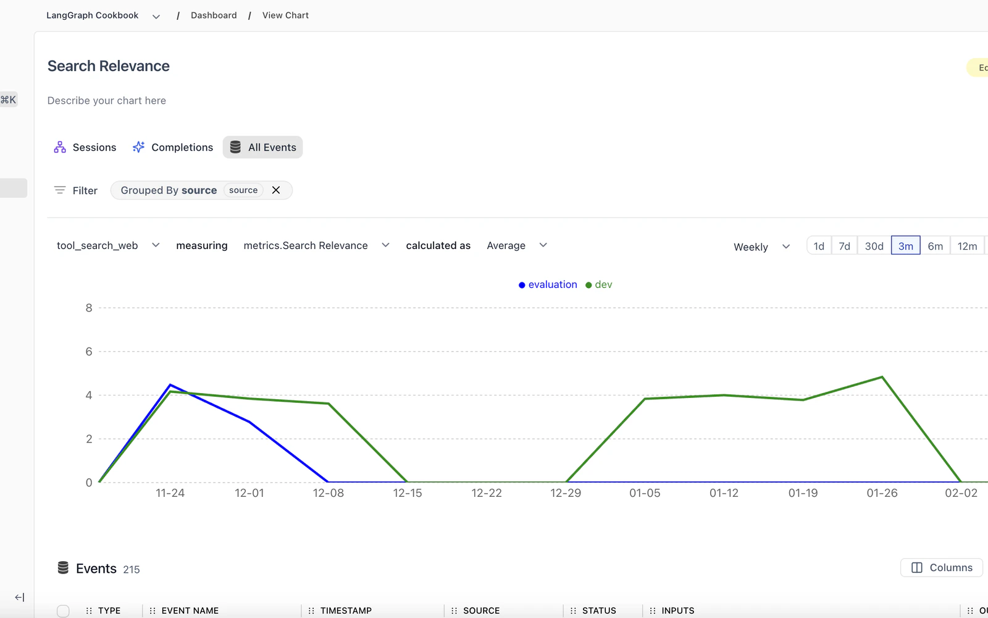
Task: Click the evaluation peak at 11-24
Action: tap(170, 385)
